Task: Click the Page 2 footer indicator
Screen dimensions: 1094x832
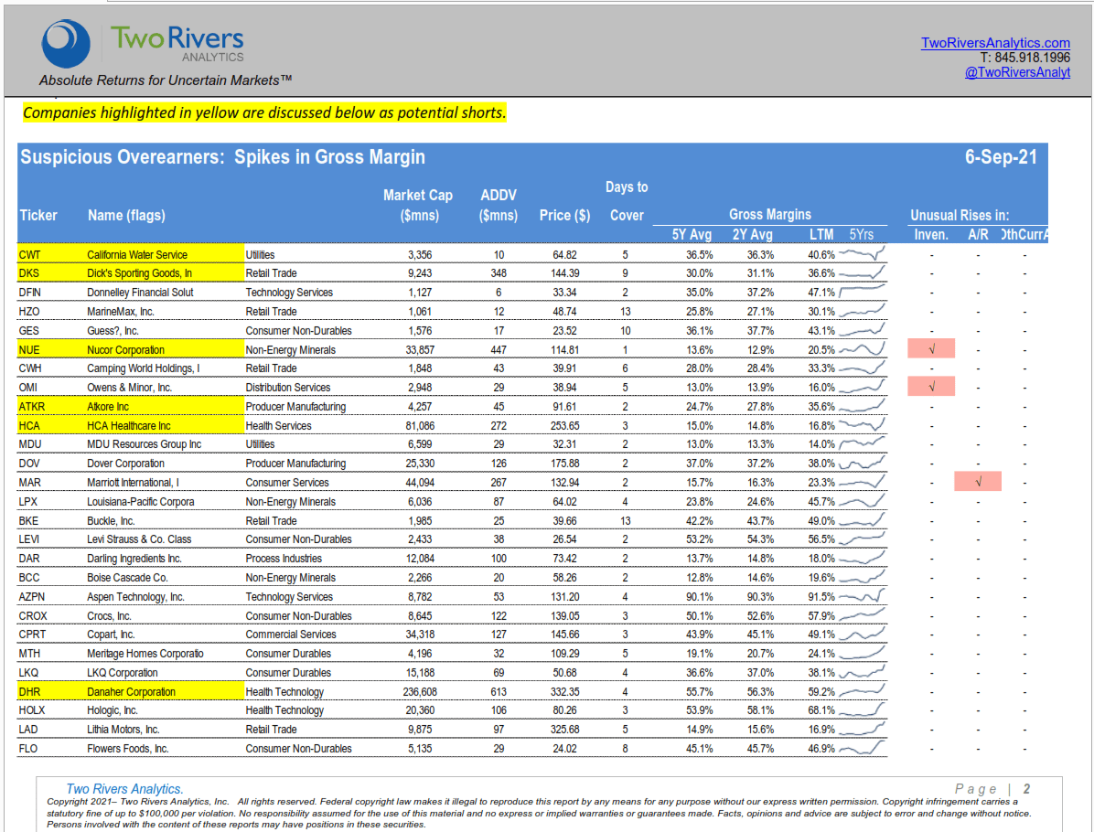Action: pyautogui.click(x=992, y=789)
